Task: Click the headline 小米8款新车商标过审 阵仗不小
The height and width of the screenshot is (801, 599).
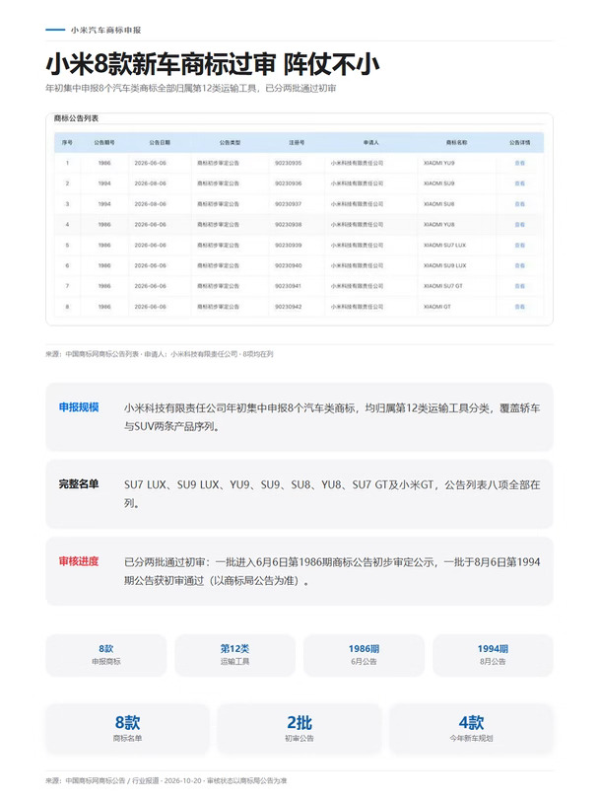Action: tap(212, 64)
